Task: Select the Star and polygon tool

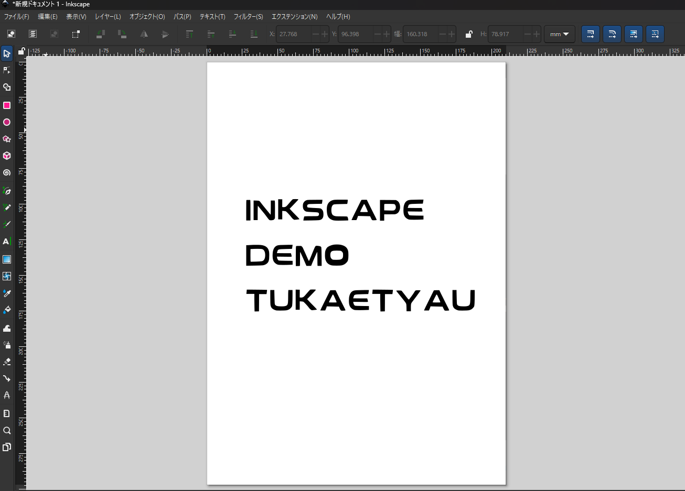Action: pos(7,139)
